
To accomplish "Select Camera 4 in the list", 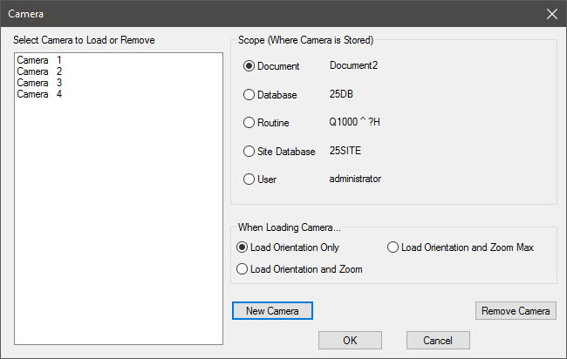I will pyautogui.click(x=39, y=94).
